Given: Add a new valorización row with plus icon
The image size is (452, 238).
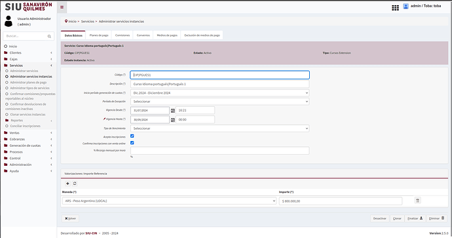Looking at the screenshot, I should tap(67, 184).
